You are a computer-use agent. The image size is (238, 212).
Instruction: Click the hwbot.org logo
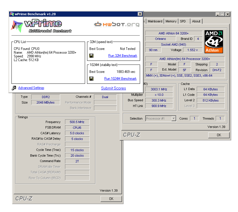(117, 24)
